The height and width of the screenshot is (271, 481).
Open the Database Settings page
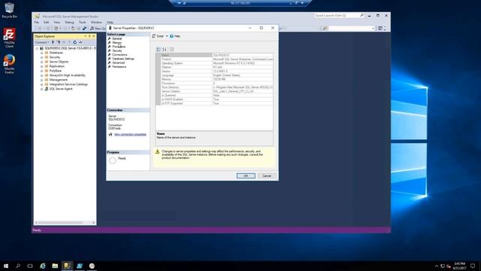(x=123, y=59)
